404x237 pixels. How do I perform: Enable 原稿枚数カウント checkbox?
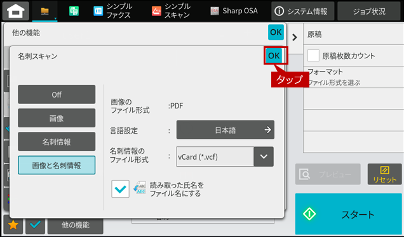click(x=313, y=56)
